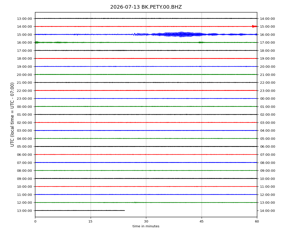Click the 15:00:00 left time label
The width and height of the screenshot is (292, 241).
pos(24,35)
